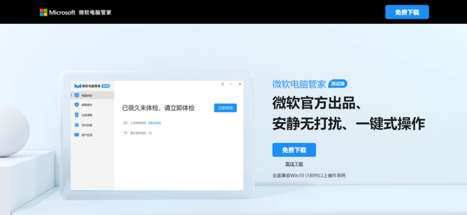The width and height of the screenshot is (467, 215).
Task: Select the 电脑体检 monitor icon in the sidebar
Action: pos(77,96)
